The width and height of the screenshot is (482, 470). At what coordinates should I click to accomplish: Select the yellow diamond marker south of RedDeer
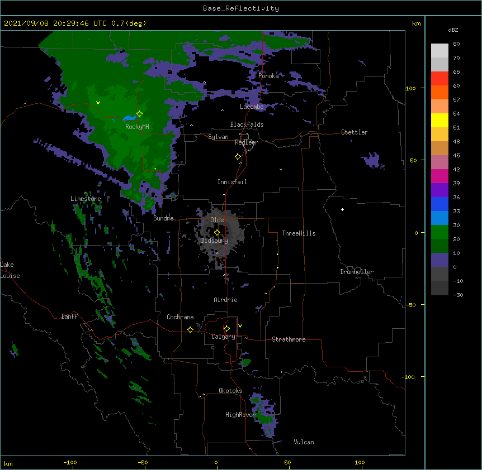click(x=238, y=157)
